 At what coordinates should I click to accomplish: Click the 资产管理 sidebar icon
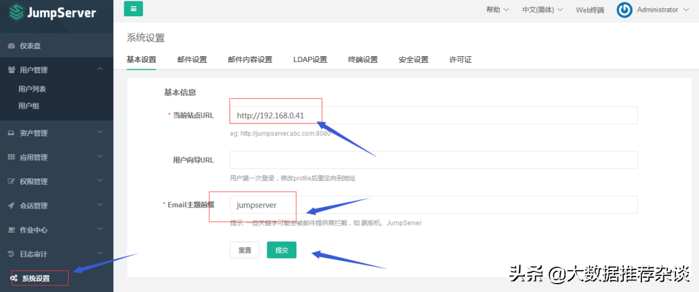[11, 133]
